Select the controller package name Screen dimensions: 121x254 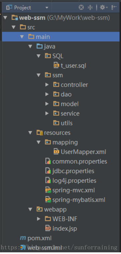pos(74,85)
